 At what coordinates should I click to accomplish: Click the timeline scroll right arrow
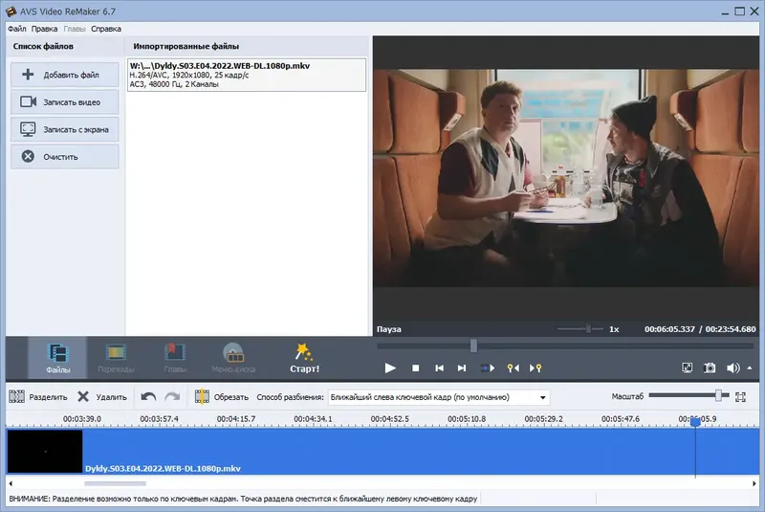pos(754,483)
